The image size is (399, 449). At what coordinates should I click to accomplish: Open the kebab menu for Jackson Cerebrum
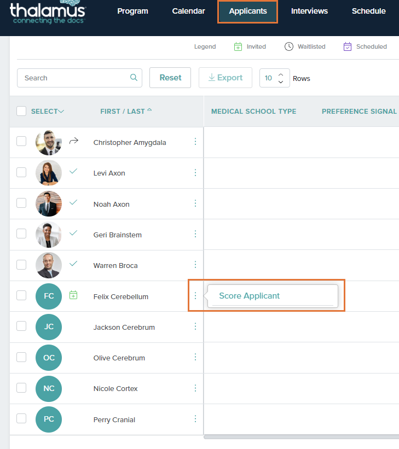click(x=195, y=326)
